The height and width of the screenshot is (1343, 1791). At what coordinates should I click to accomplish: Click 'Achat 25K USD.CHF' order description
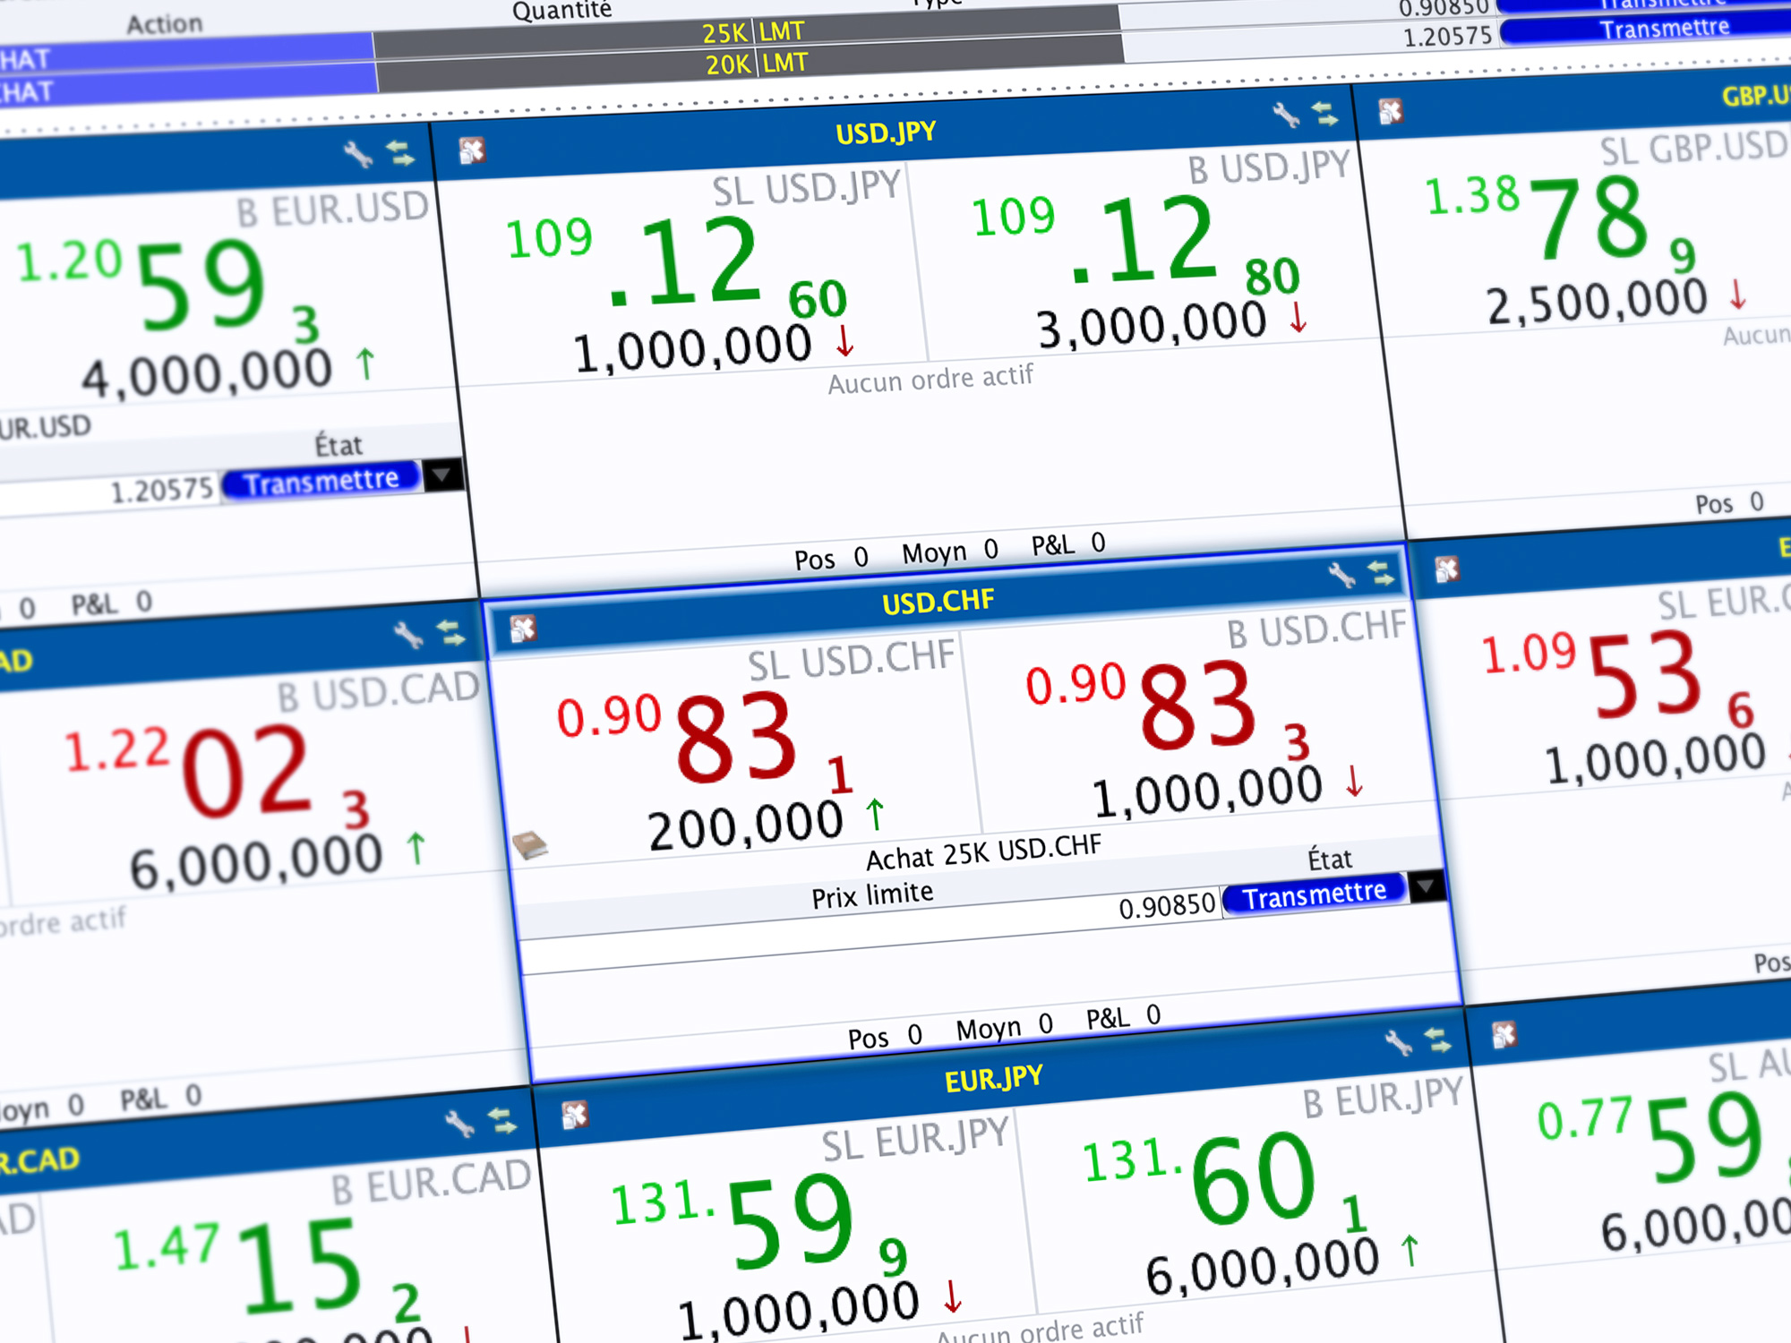tap(983, 851)
